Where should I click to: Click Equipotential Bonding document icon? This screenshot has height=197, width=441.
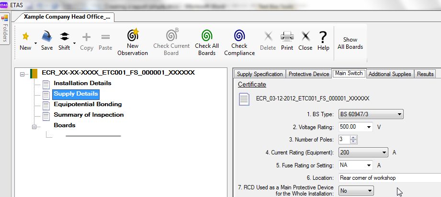[x=46, y=105]
